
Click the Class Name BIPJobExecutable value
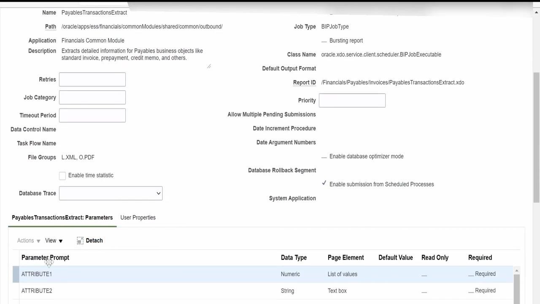(381, 55)
